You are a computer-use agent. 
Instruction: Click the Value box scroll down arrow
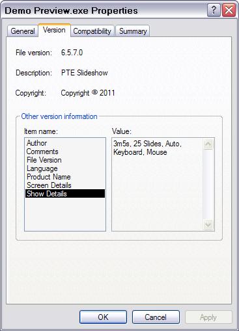coord(208,224)
